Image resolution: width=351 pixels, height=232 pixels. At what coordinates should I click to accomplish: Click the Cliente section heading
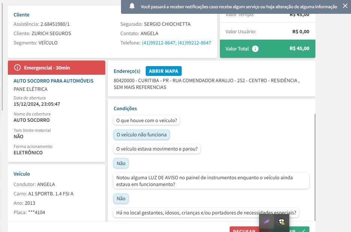21,15
